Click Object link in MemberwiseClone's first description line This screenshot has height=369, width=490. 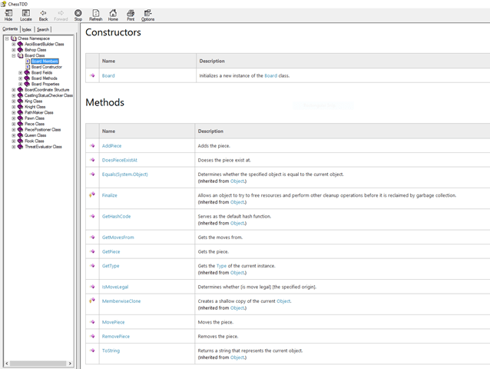pos(283,301)
